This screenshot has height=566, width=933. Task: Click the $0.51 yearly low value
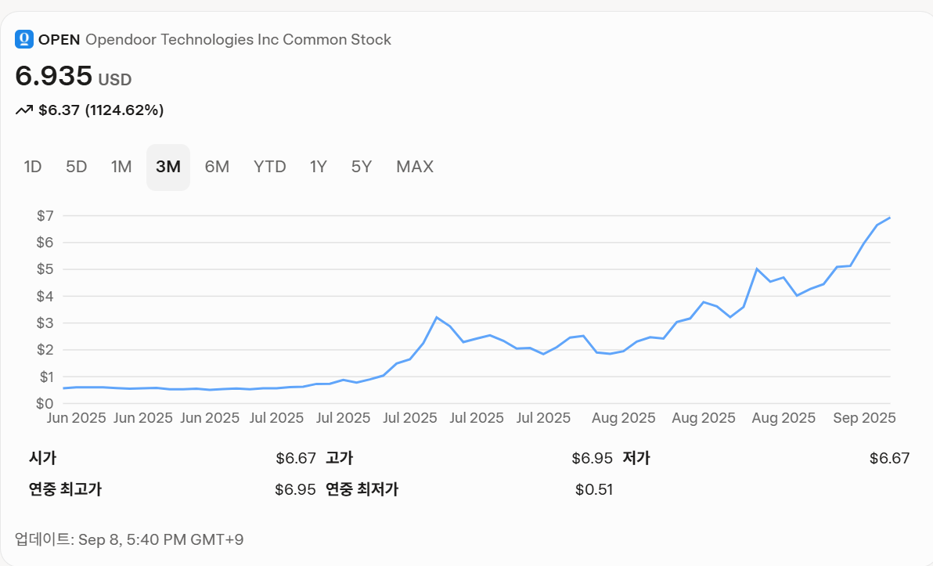(x=594, y=490)
